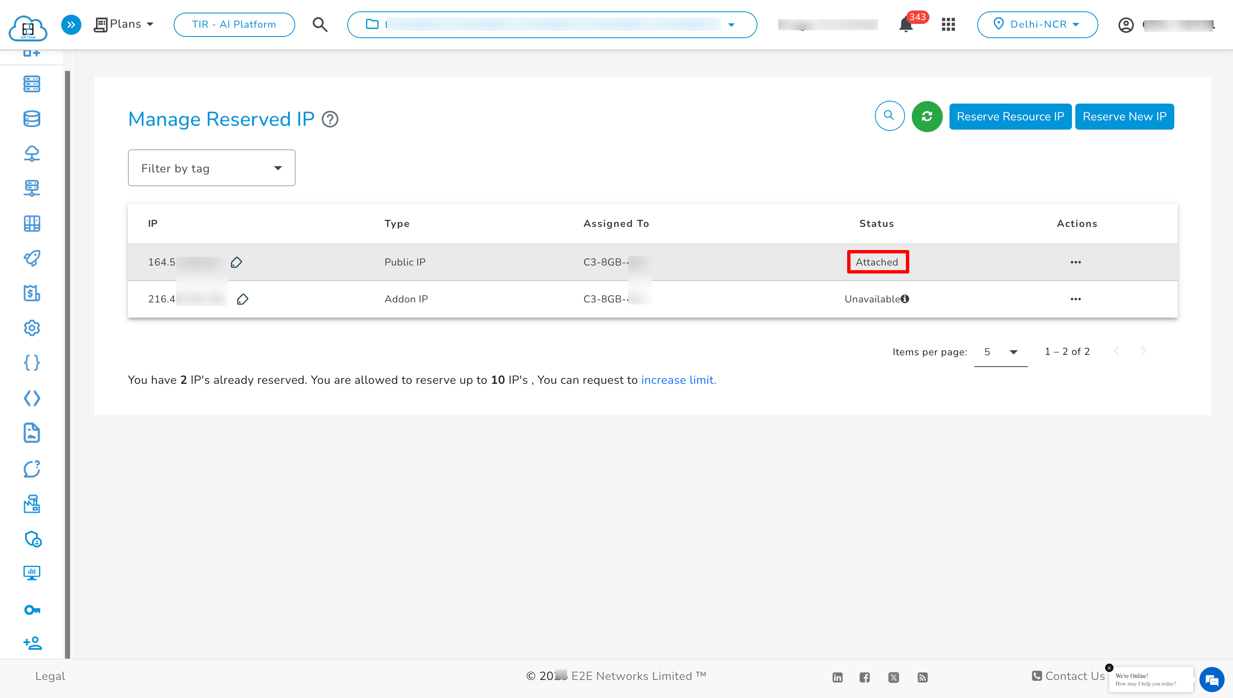
Task: Open the apps grid icon in top bar
Action: coord(948,24)
